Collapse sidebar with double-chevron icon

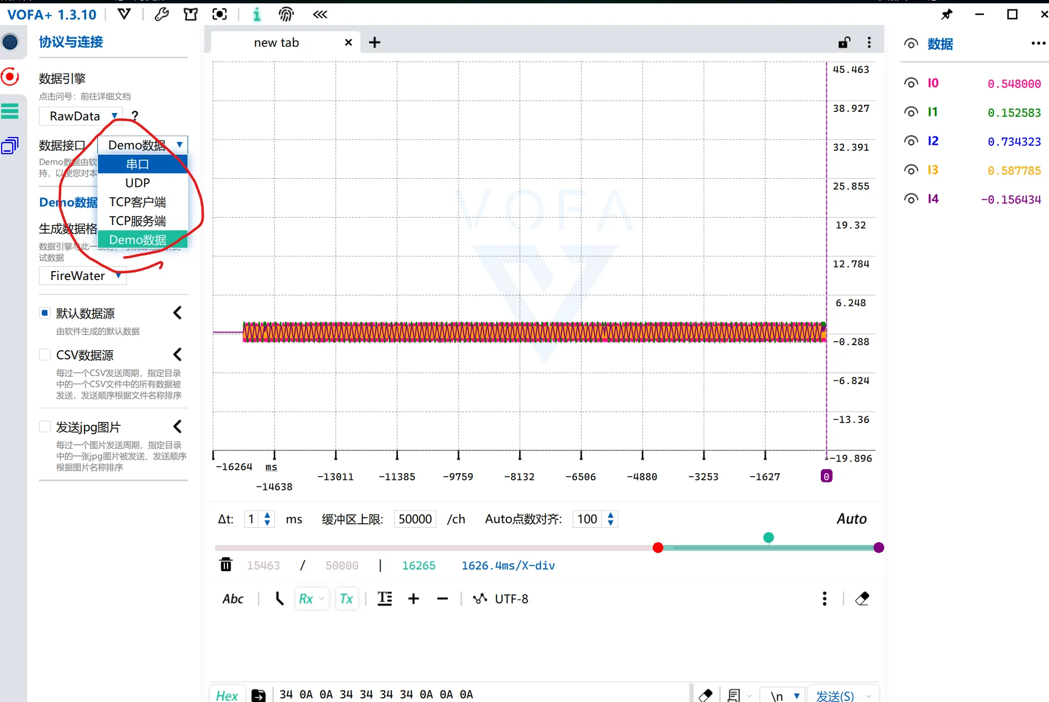[320, 14]
